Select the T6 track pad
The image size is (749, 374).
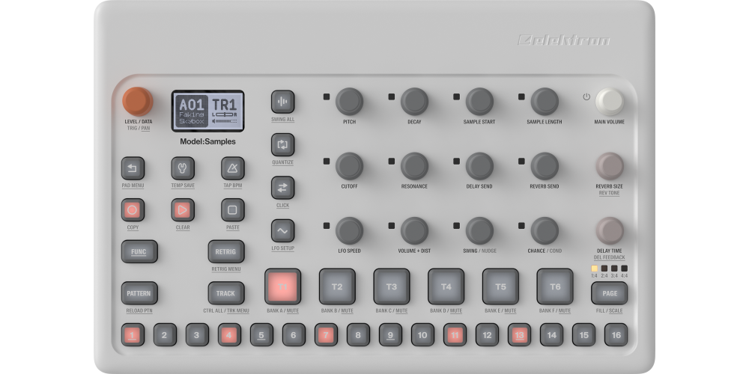pyautogui.click(x=555, y=286)
